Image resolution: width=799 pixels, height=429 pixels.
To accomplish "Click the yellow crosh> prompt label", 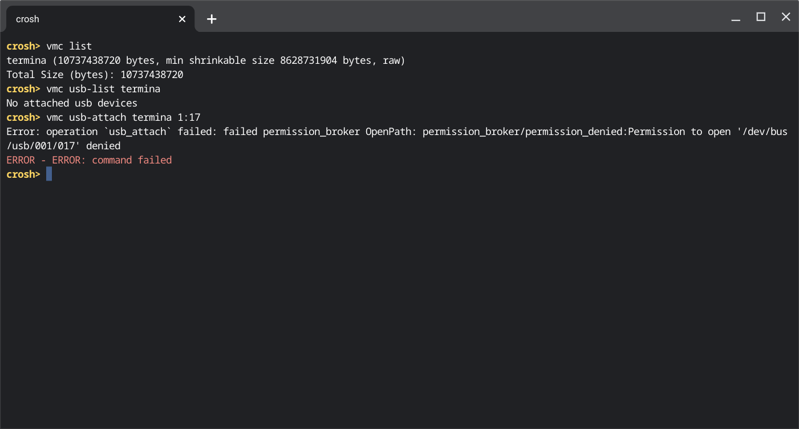I will tap(23, 174).
